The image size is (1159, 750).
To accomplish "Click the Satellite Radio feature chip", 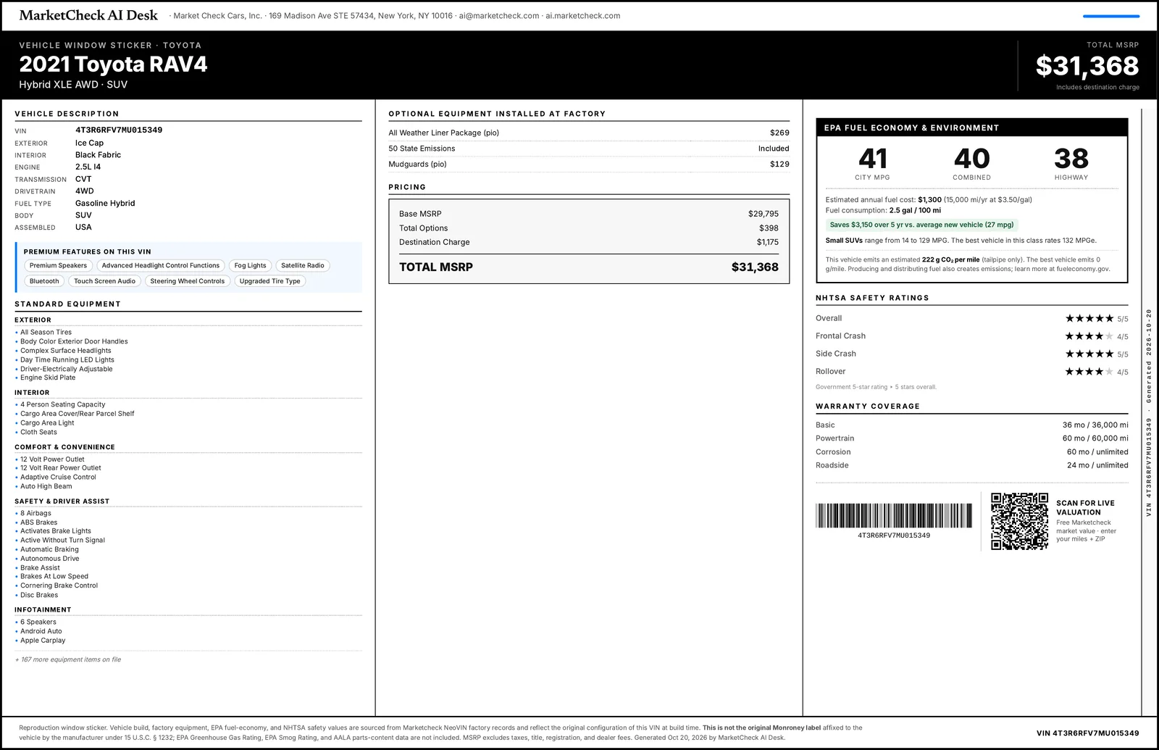I will [x=303, y=266].
